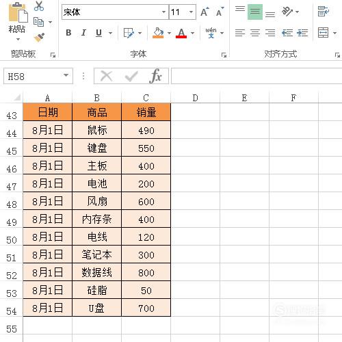Open the font color dropdown arrow
The image size is (342, 342).
point(193,33)
